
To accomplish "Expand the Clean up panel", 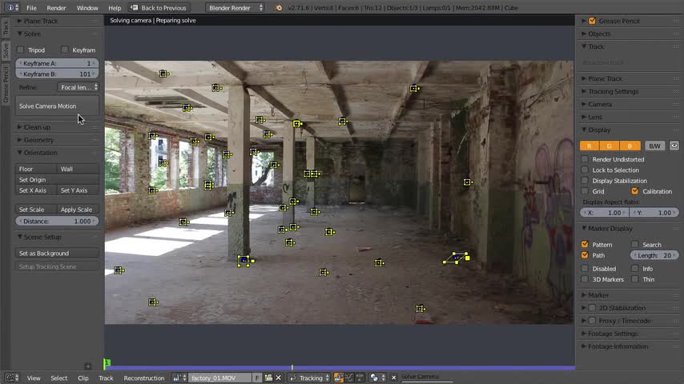I will tap(37, 127).
